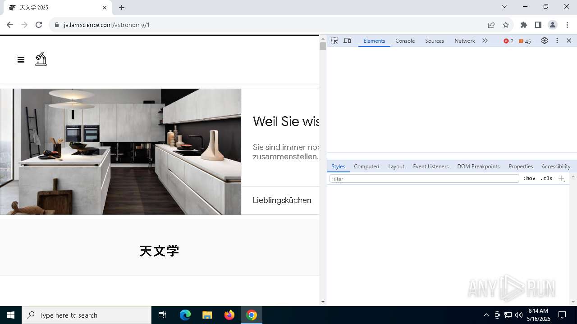Toggle the :hov element state
The image size is (577, 324).
click(x=529, y=179)
